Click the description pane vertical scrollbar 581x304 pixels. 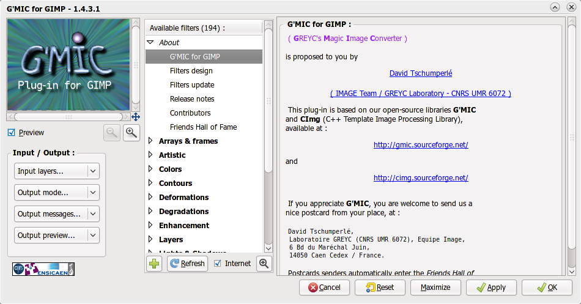coord(572,146)
